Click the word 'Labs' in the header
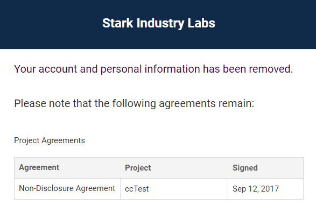This screenshot has height=205, width=316. coord(201,23)
